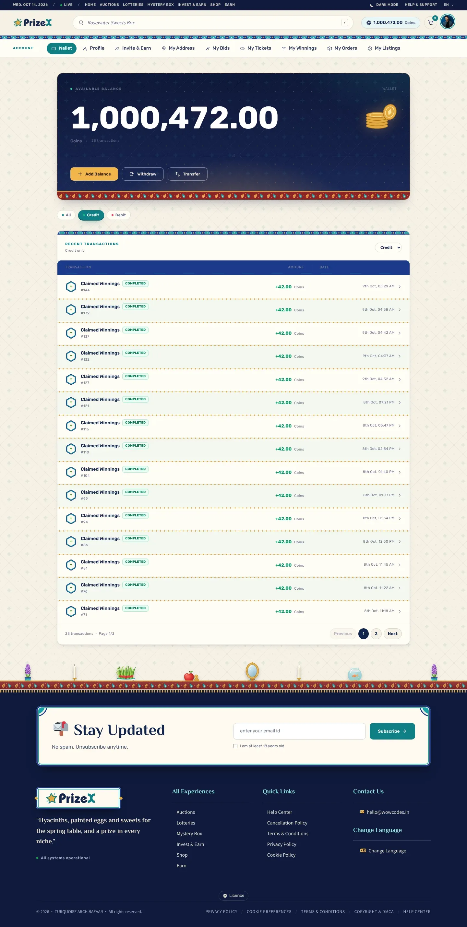This screenshot has height=927, width=467.
Task: Click the email icon beside hello@wowcodes.in
Action: click(362, 812)
